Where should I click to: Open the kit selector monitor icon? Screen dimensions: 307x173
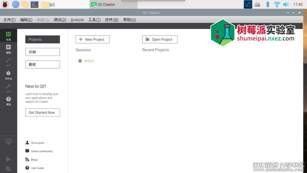pos(8,141)
